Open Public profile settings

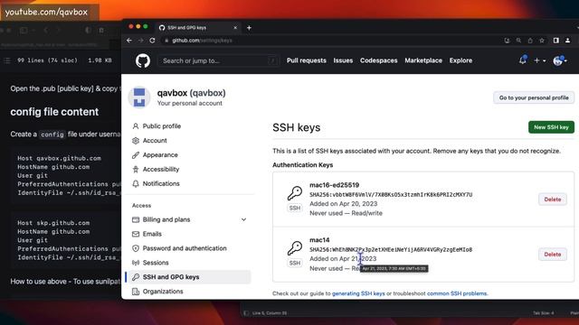coord(162,126)
